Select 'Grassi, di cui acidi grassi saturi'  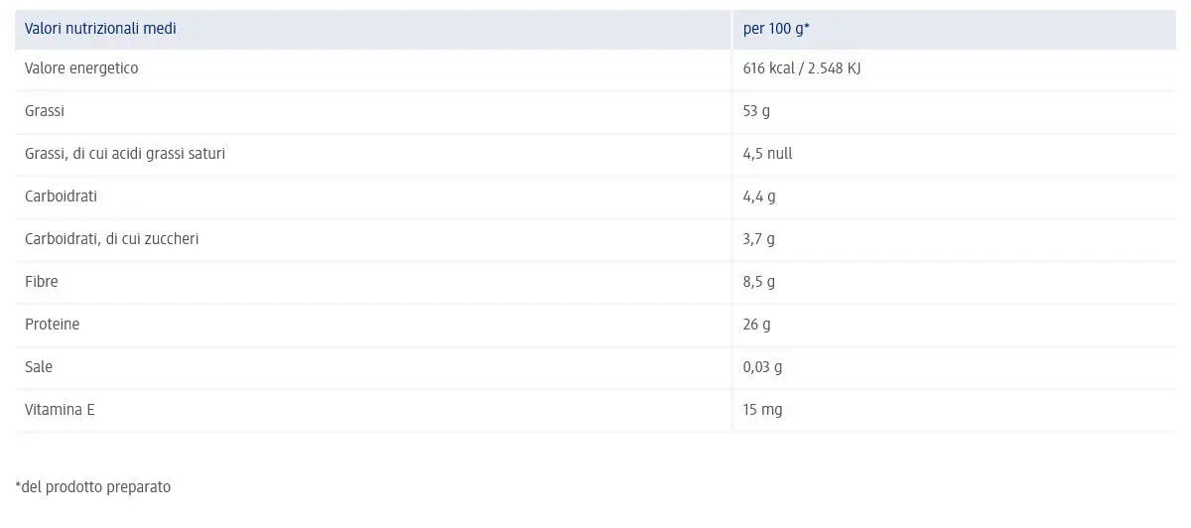pos(125,154)
